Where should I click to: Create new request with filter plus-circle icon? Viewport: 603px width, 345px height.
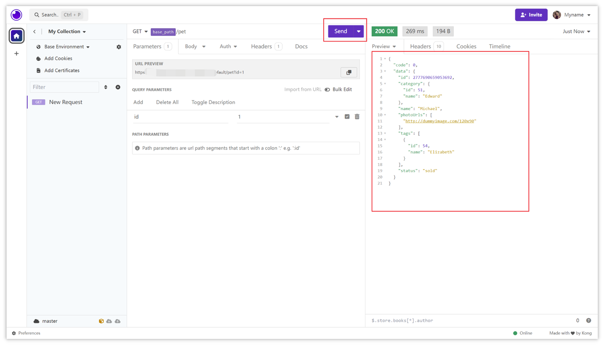pos(118,87)
